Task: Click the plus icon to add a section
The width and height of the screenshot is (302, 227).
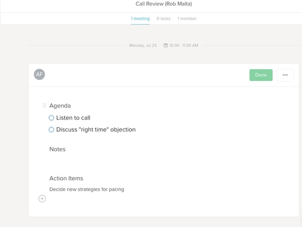Action: pos(42,199)
